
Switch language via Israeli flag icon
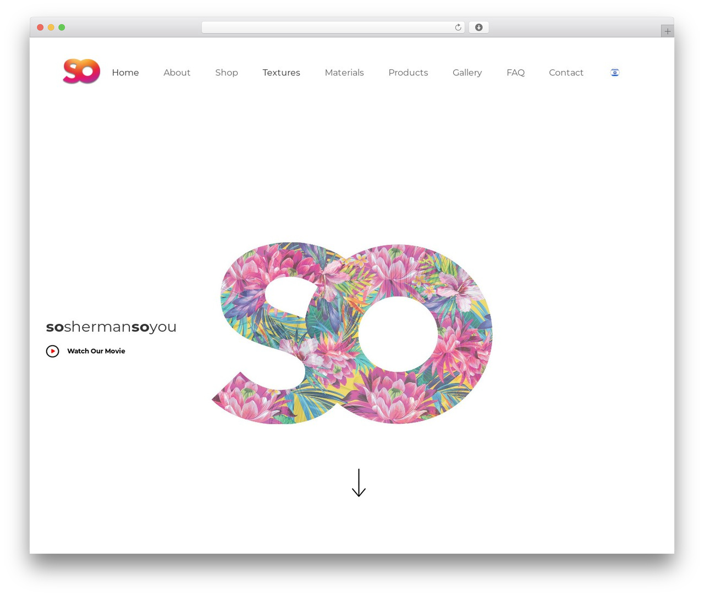click(x=615, y=73)
